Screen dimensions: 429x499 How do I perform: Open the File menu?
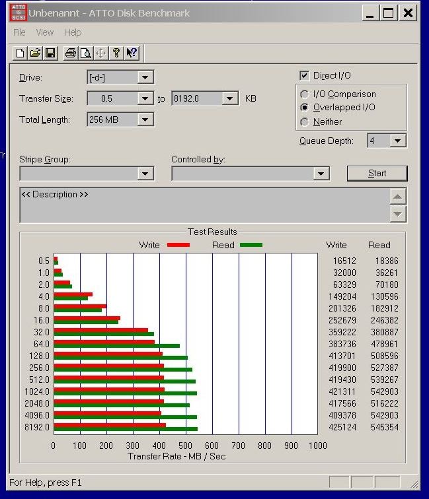19,32
